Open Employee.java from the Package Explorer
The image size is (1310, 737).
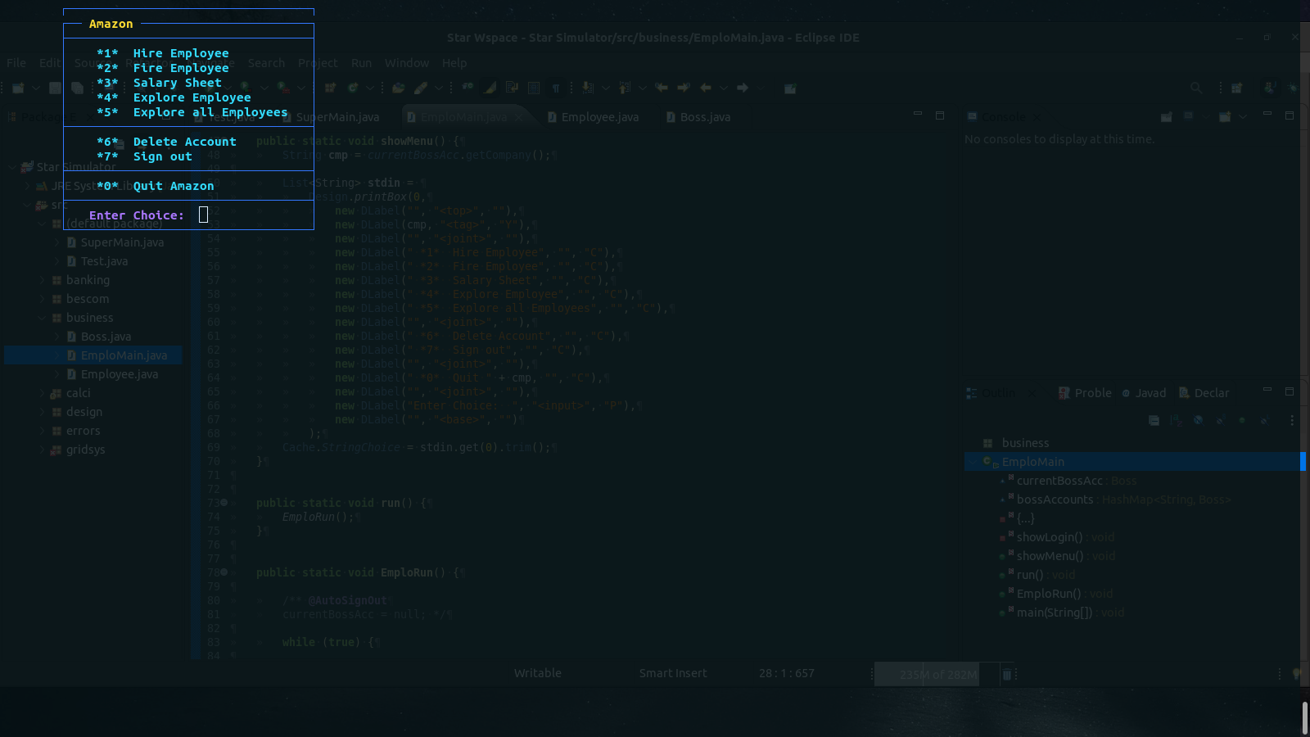(x=120, y=373)
